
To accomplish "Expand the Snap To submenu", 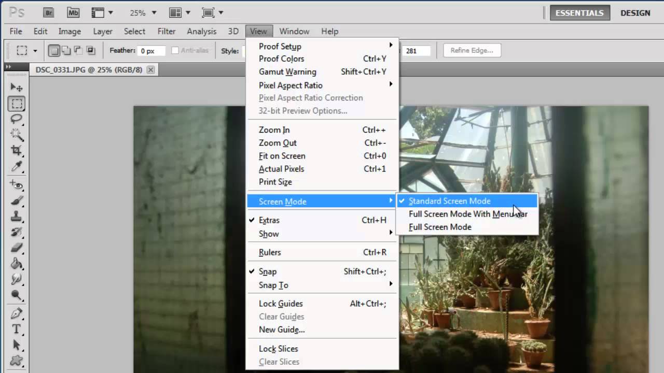I will [x=273, y=285].
